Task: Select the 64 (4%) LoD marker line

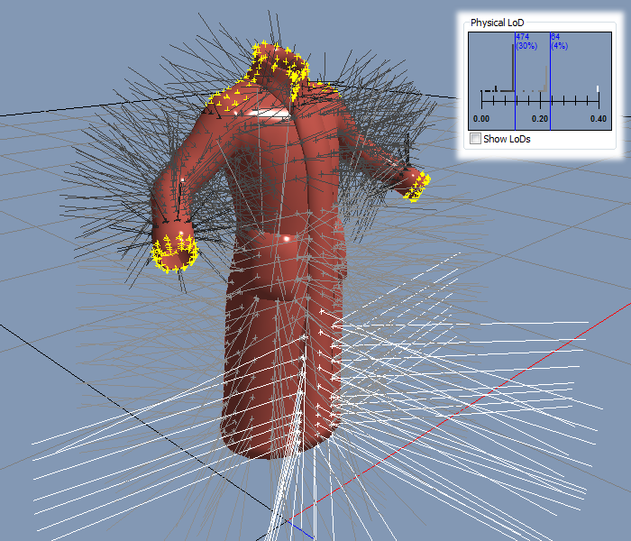Action: pyautogui.click(x=550, y=81)
